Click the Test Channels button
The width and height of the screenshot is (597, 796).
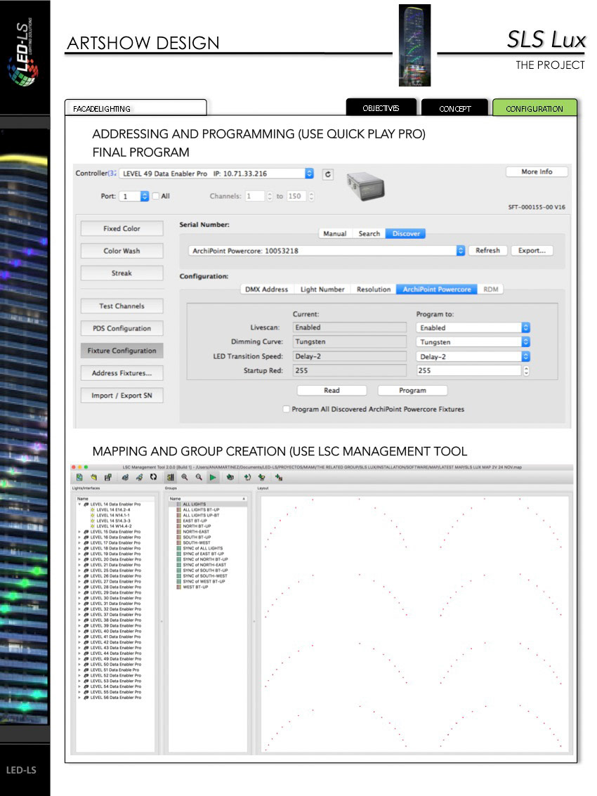pos(122,306)
